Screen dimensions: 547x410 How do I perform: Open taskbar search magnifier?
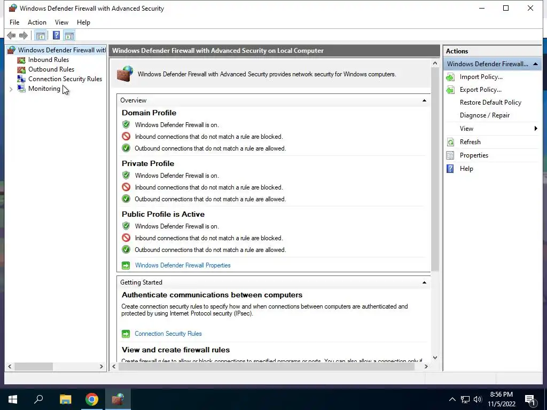(38, 399)
